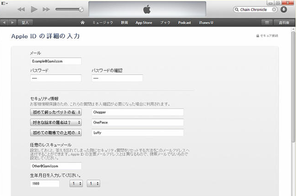Open the birth day dropdown
Image resolution: width=296 pixels, height=196 pixels.
tap(93, 183)
